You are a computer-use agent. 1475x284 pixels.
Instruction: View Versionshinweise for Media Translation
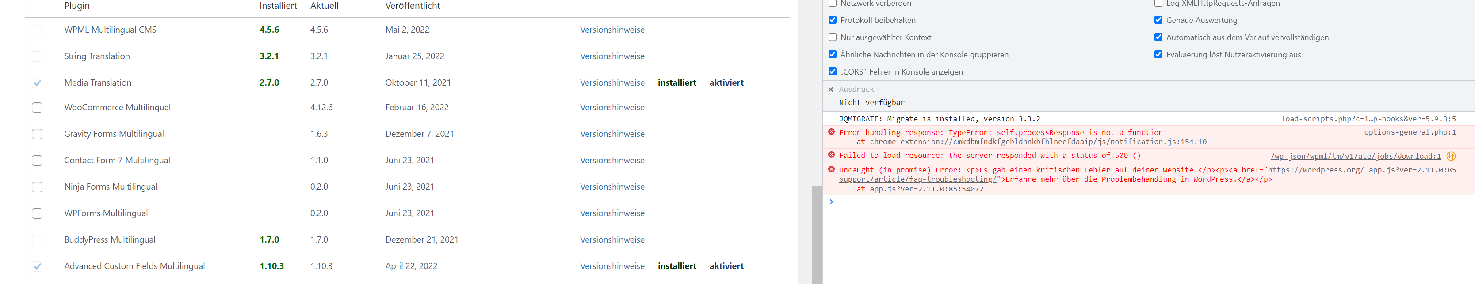612,83
